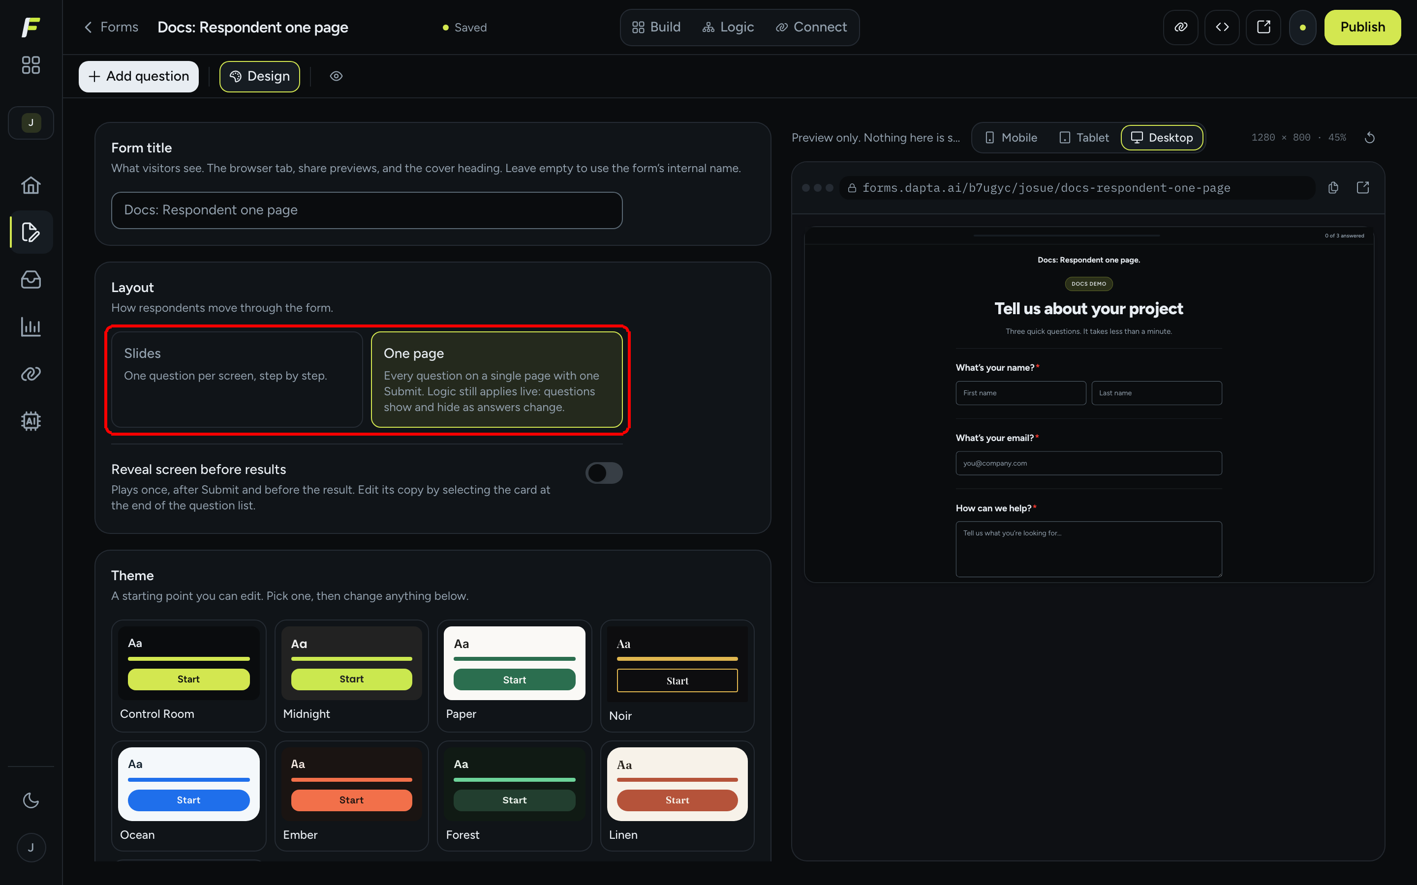1417x885 pixels.
Task: Open the J workspace switcher
Action: [31, 122]
